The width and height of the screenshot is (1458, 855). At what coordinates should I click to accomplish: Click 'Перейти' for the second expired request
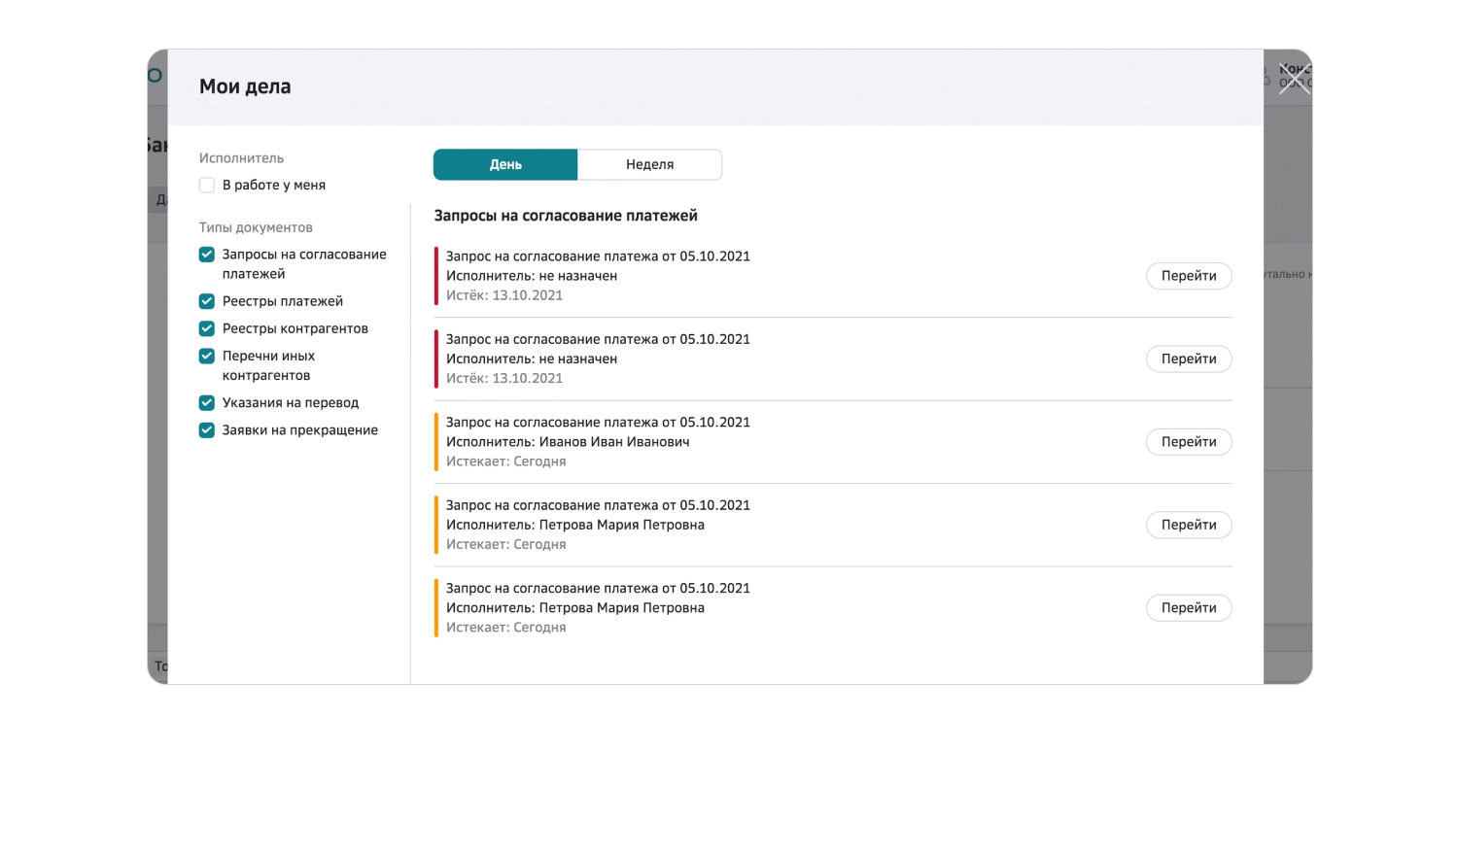tap(1189, 359)
